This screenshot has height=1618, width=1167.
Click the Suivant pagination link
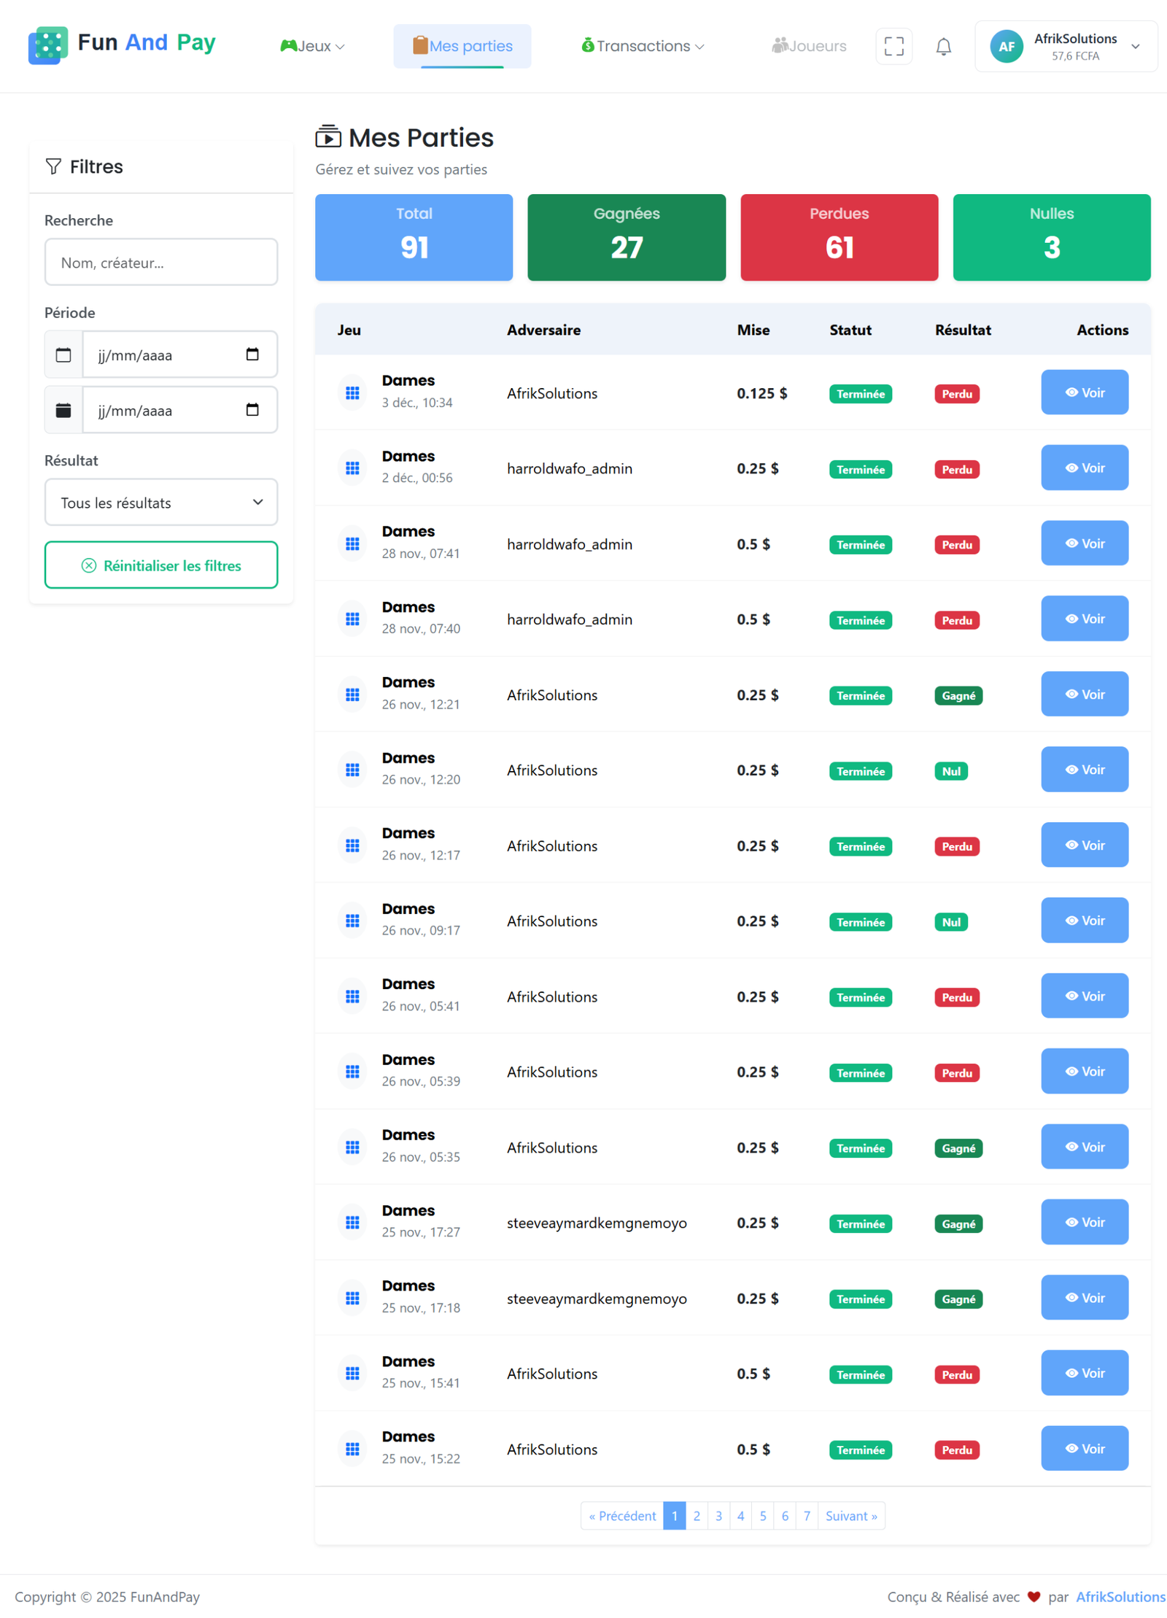coord(850,1516)
